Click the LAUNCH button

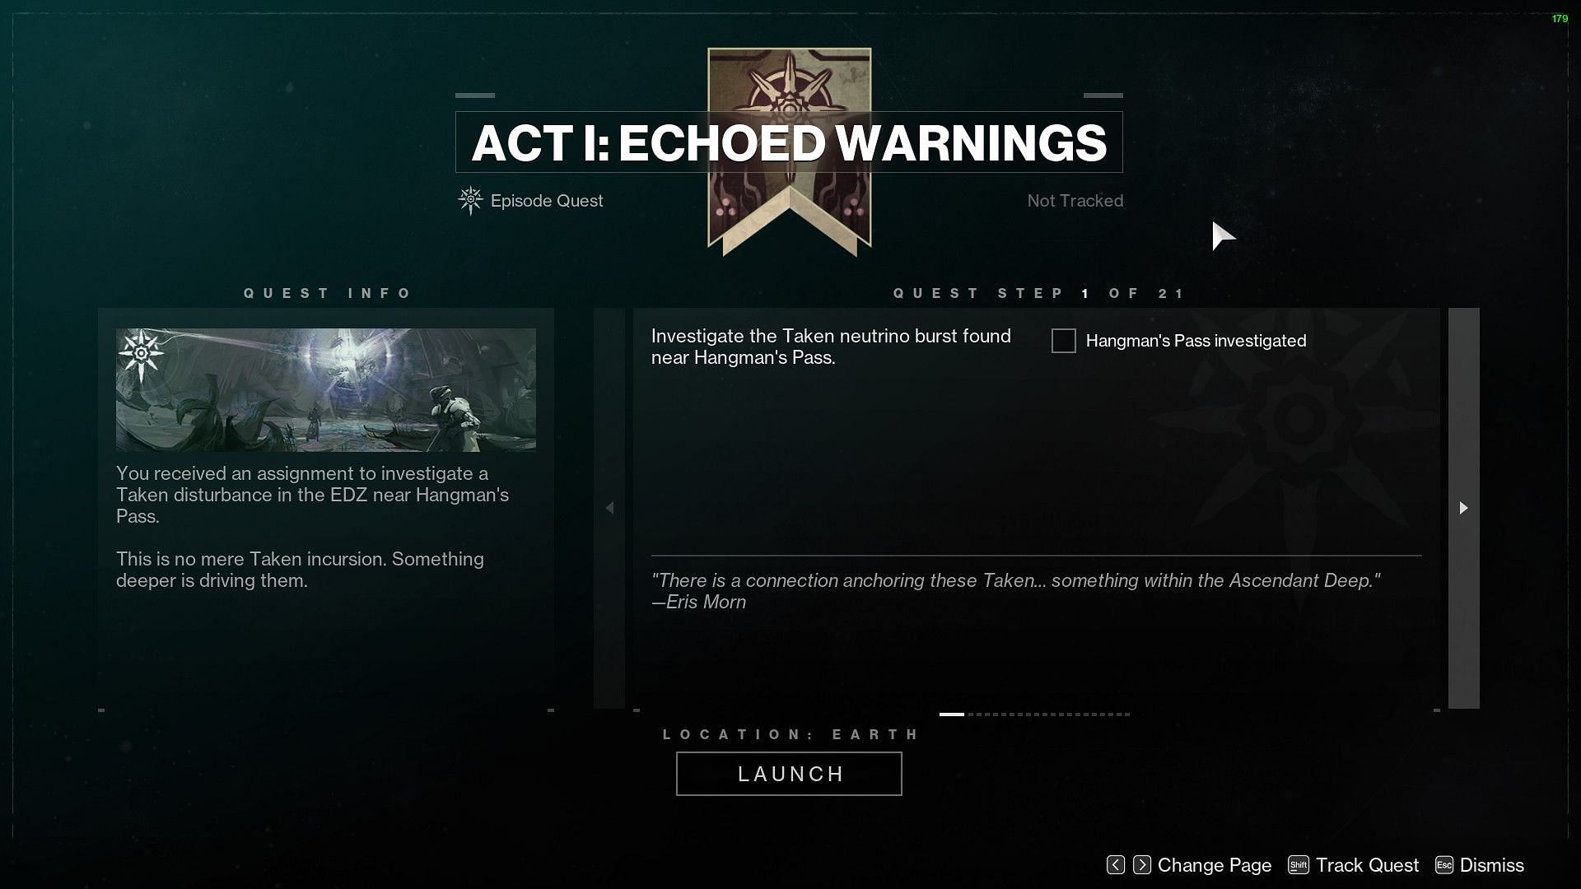coord(790,773)
